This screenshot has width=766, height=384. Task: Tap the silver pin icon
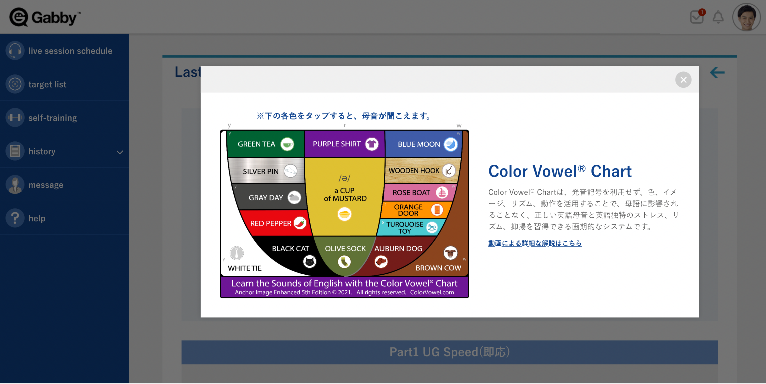291,171
